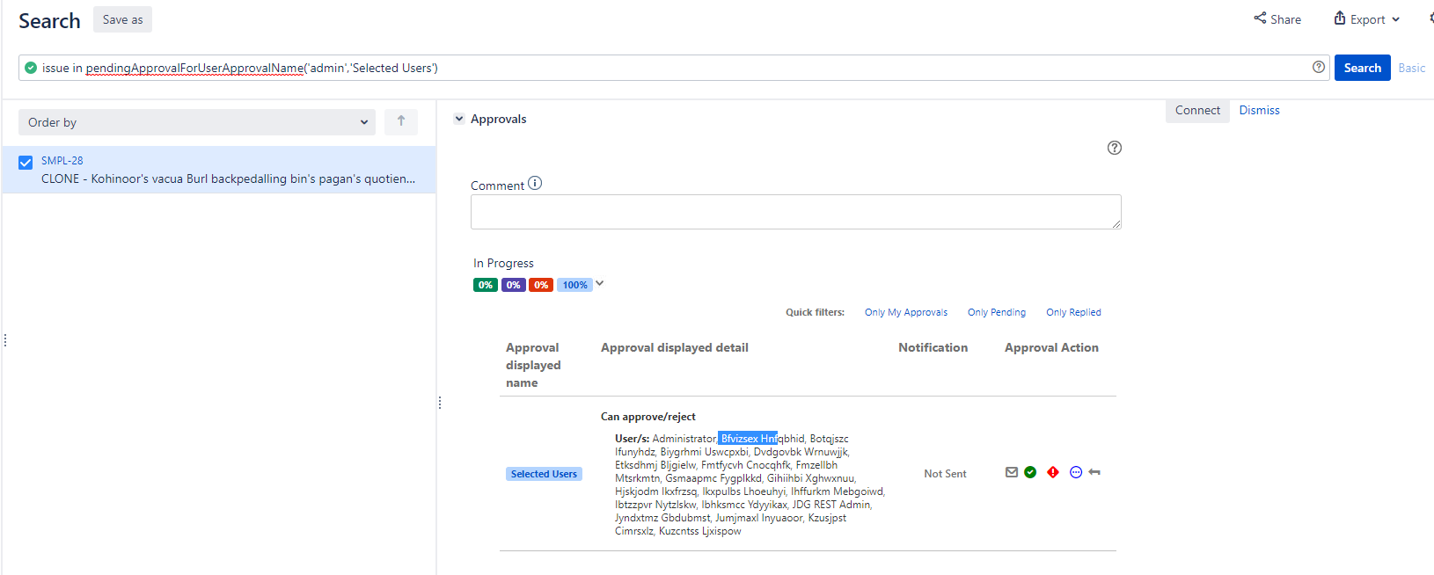Click the gray reply arrow icon
Screen dimensions: 1434x575
1094,472
